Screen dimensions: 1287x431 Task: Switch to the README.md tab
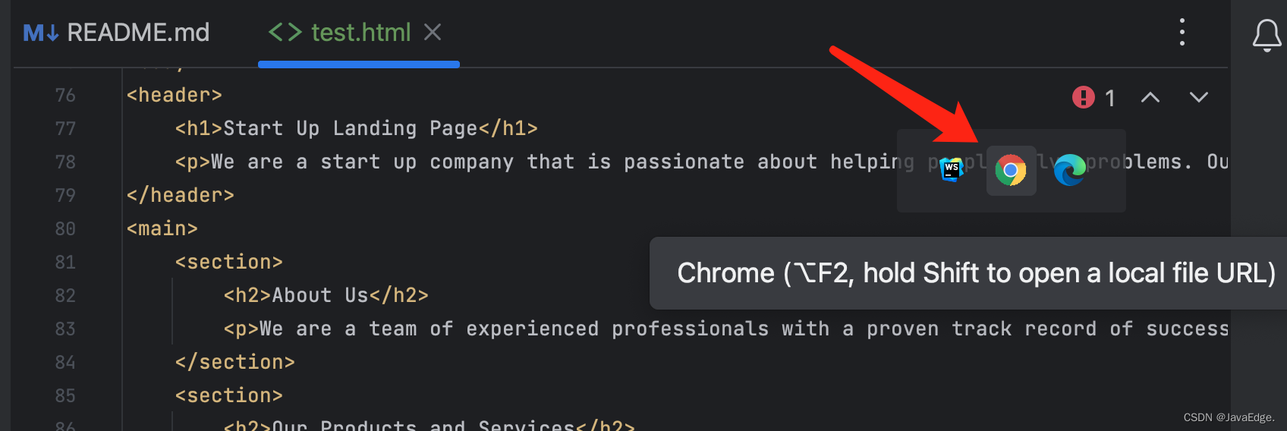tap(117, 33)
